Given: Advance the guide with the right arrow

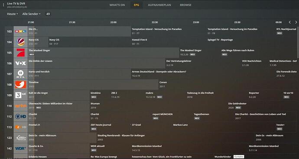Looking at the screenshot, I should [x=296, y=22].
